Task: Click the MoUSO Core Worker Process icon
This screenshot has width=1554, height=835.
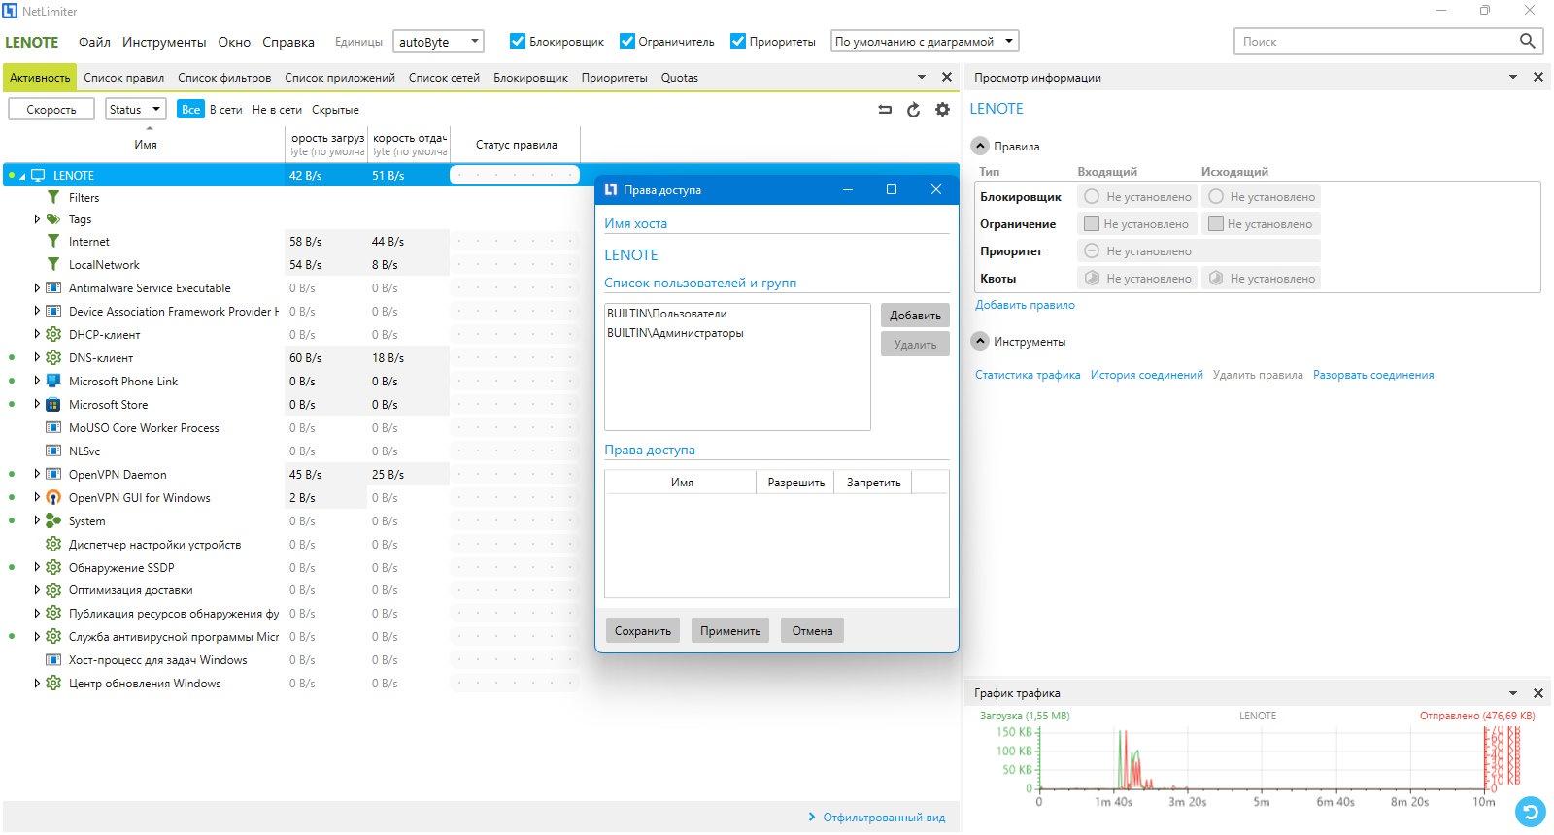Action: click(x=53, y=427)
